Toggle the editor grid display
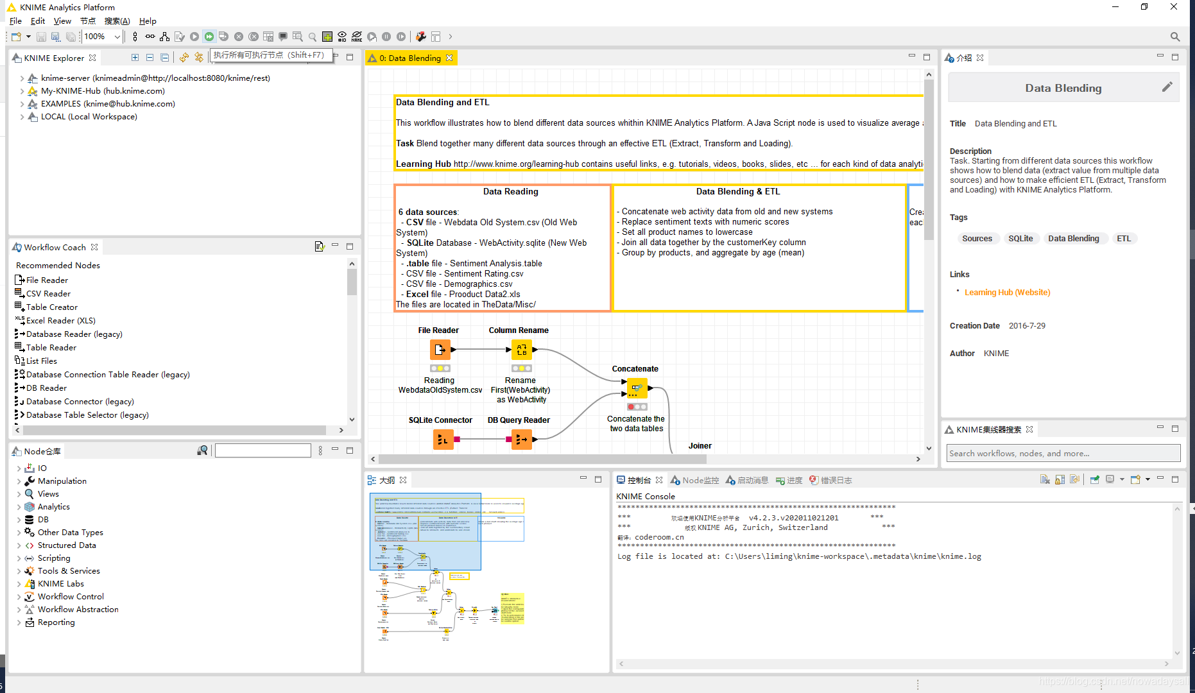Image resolution: width=1195 pixels, height=693 pixels. (x=327, y=37)
